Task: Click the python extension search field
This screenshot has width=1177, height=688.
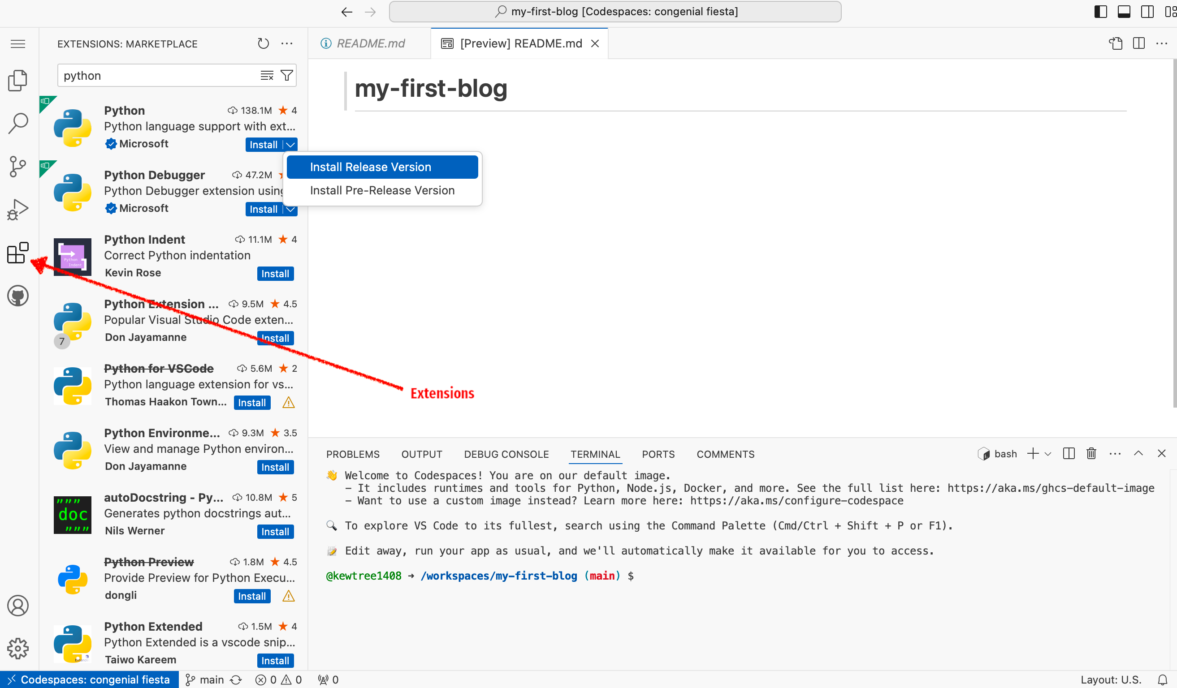Action: point(159,76)
